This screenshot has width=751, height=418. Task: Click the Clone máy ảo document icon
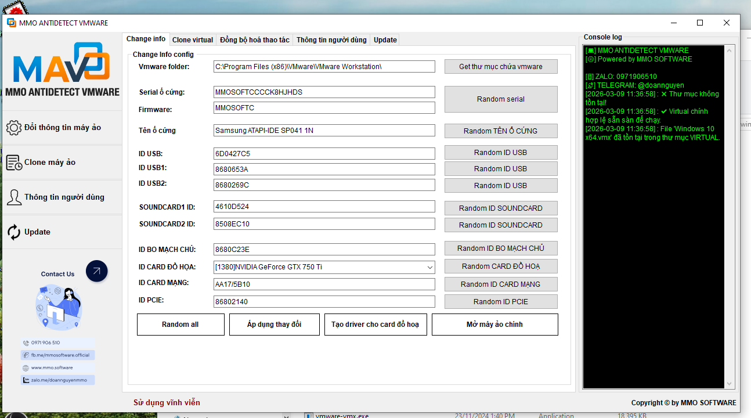point(14,162)
